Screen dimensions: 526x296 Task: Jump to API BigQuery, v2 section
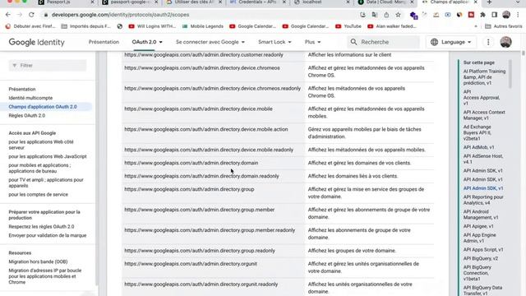click(481, 259)
